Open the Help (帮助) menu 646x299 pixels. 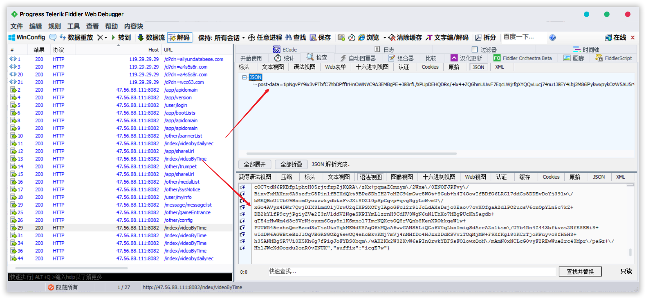click(x=111, y=26)
